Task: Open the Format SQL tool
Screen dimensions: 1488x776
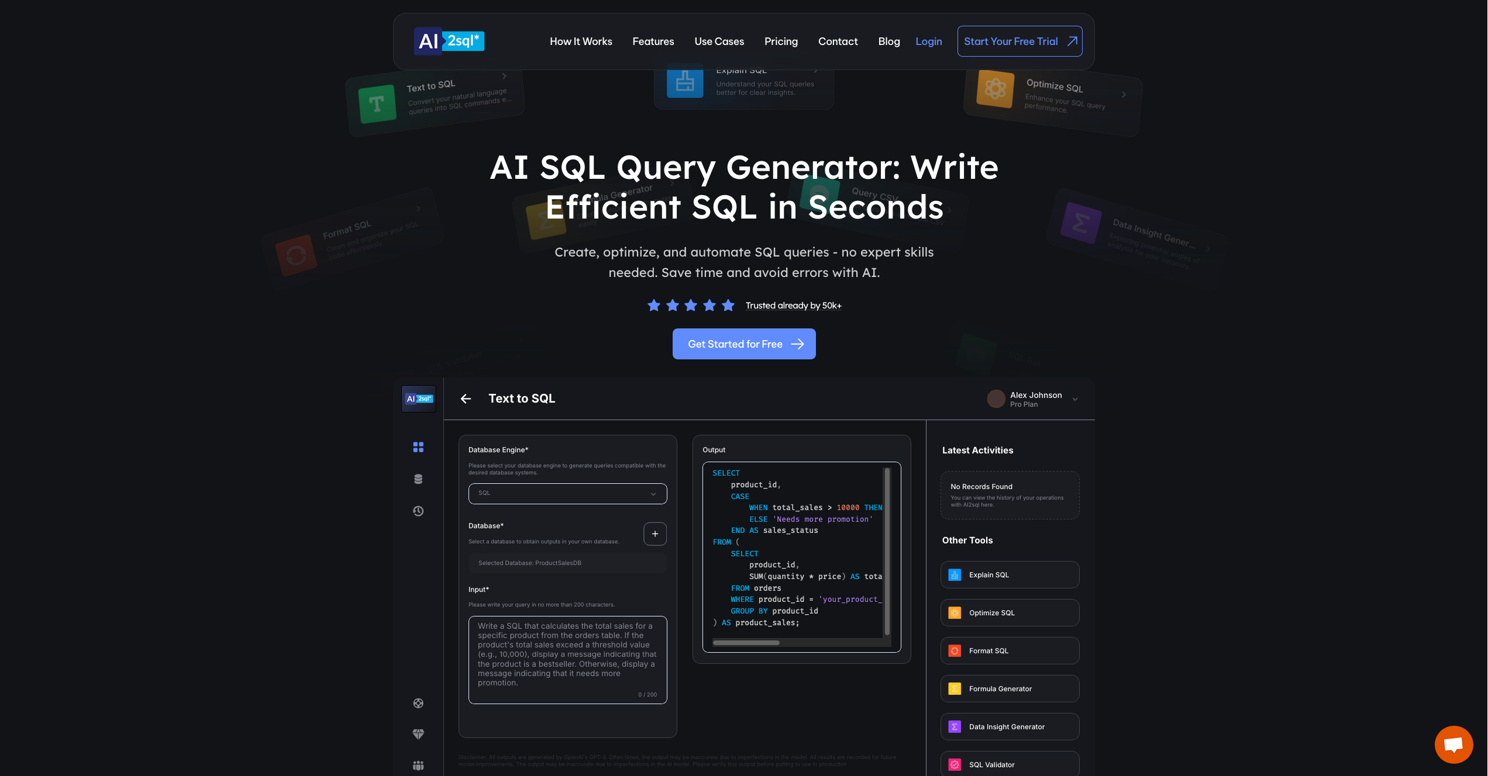Action: tap(1009, 650)
